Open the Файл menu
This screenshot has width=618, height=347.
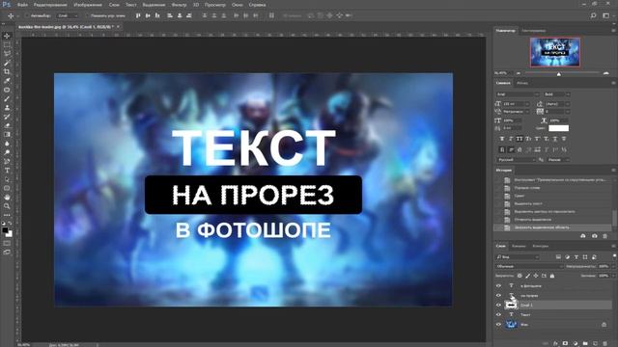(22, 5)
